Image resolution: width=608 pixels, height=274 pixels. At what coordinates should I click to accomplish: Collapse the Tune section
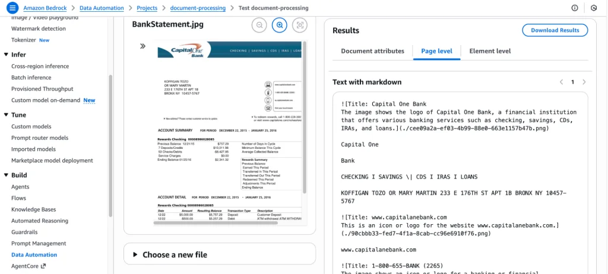coord(6,114)
